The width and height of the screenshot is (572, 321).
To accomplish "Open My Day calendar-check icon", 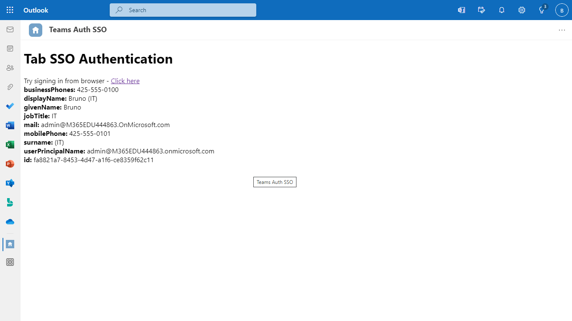I will click(x=482, y=10).
